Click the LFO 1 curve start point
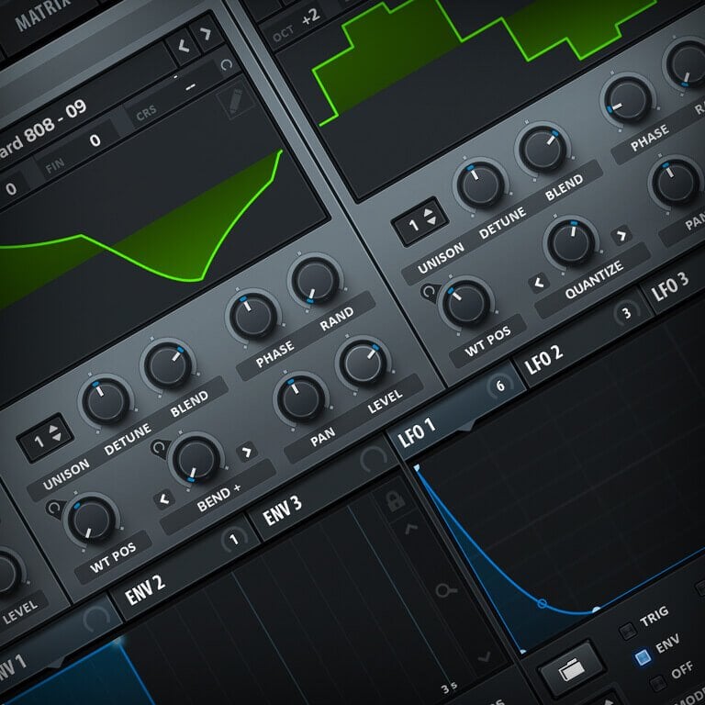Image resolution: width=705 pixels, height=705 pixels. (417, 468)
